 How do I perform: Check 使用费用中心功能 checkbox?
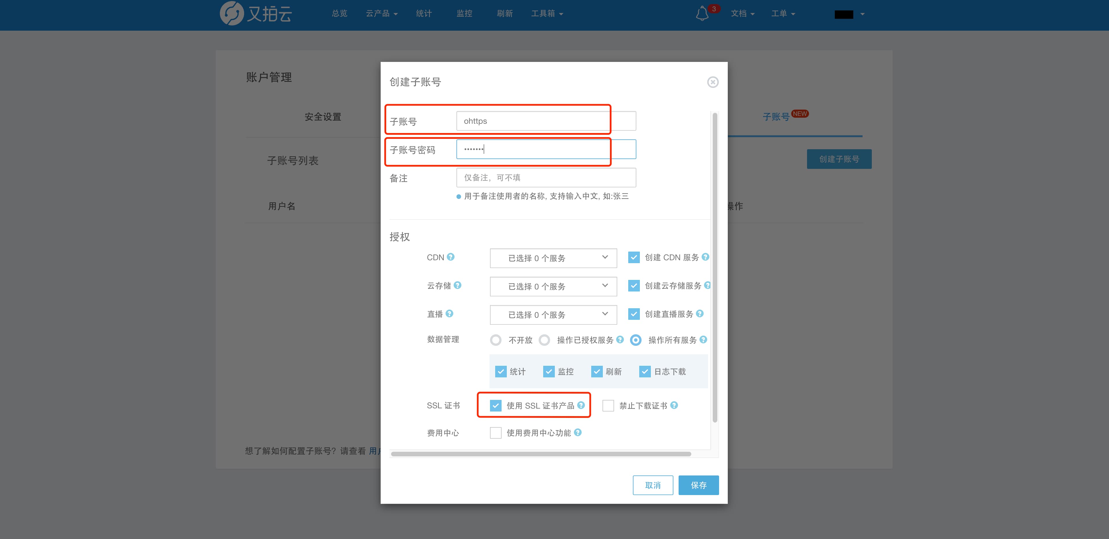[496, 433]
